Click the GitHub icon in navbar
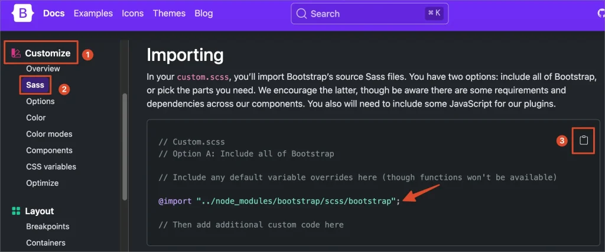The height and width of the screenshot is (252, 605). pyautogui.click(x=601, y=14)
